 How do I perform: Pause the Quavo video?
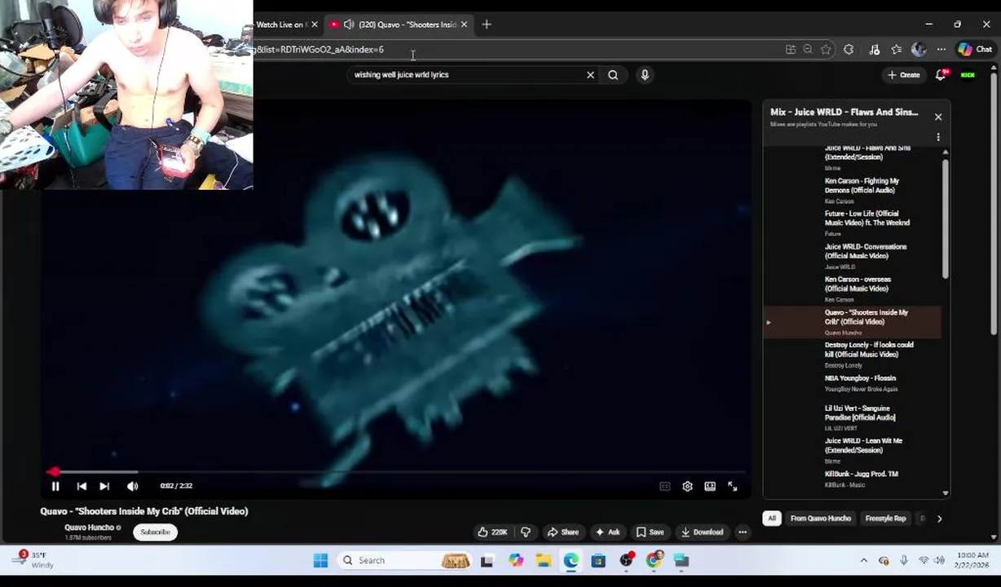(55, 486)
